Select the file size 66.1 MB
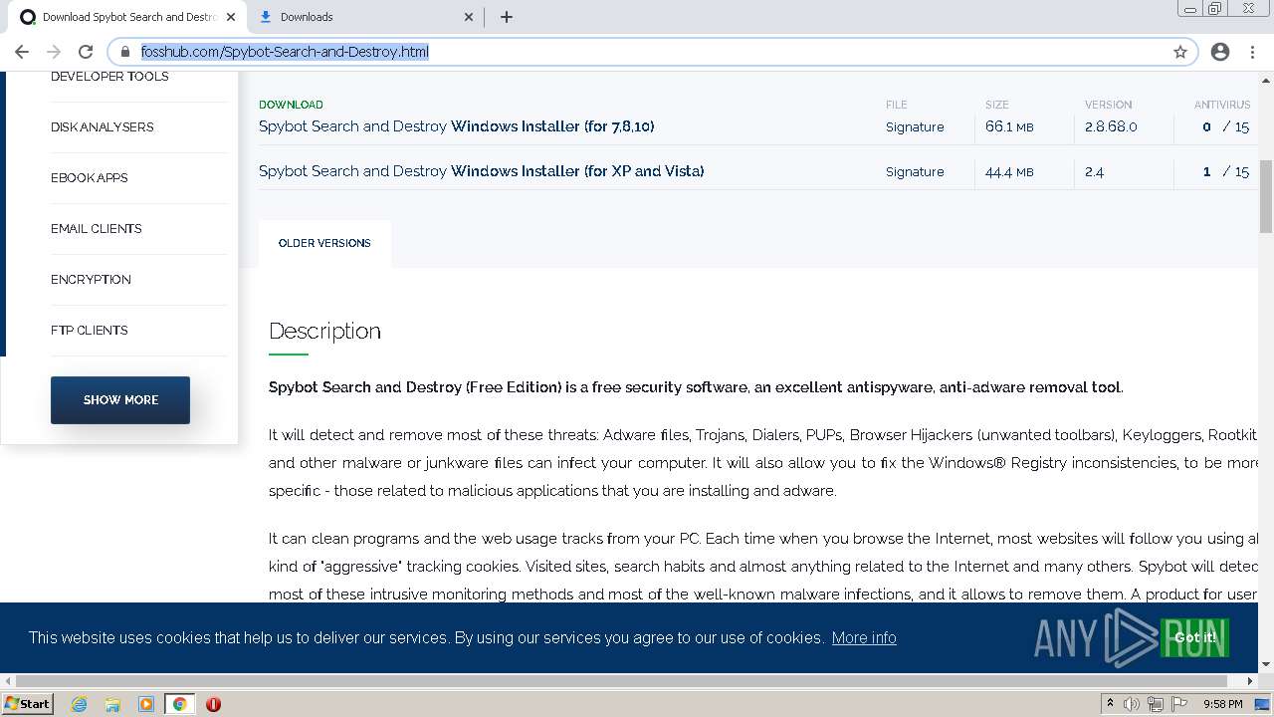This screenshot has width=1274, height=717. (1009, 126)
